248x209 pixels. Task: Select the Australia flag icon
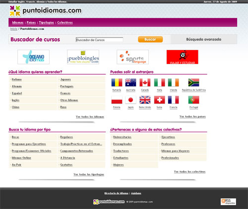[x=130, y=83]
